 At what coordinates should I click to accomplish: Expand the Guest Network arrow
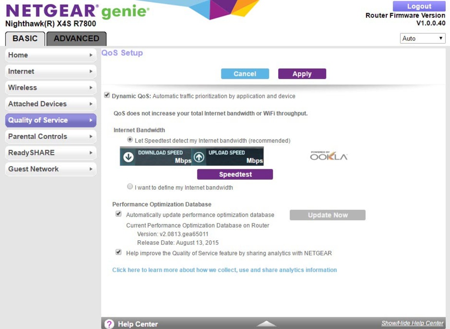tap(91, 169)
